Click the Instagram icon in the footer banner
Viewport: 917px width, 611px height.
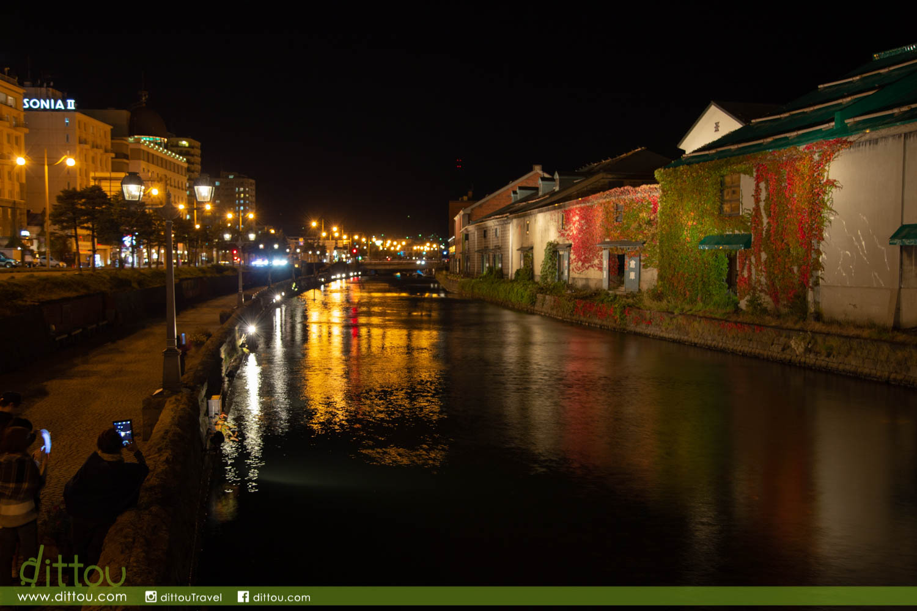(151, 596)
